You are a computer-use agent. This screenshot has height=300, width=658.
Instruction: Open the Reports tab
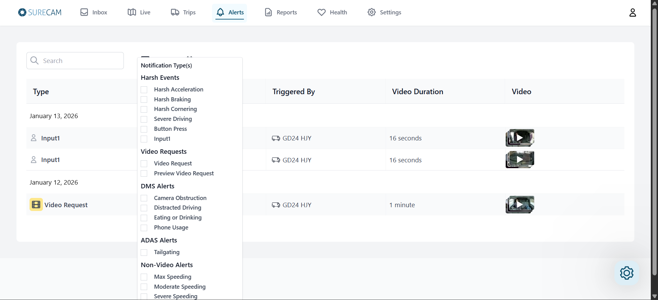281,12
